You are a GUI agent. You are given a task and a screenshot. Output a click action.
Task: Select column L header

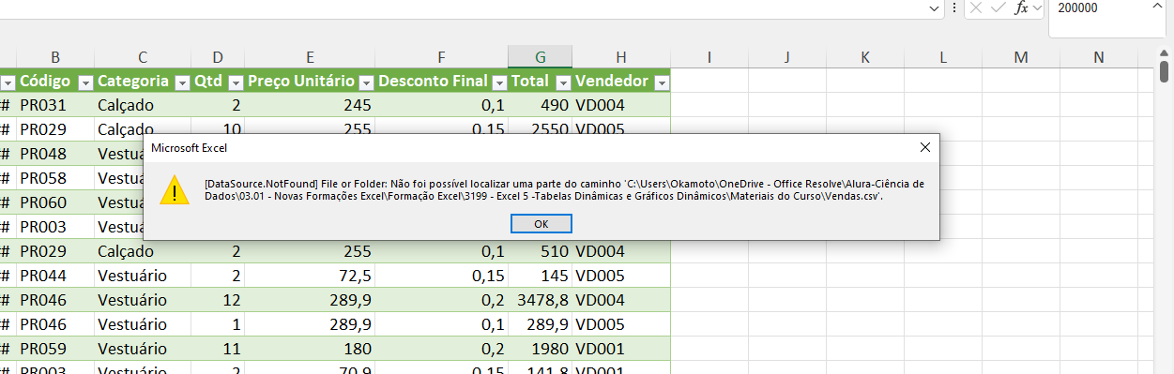click(942, 57)
